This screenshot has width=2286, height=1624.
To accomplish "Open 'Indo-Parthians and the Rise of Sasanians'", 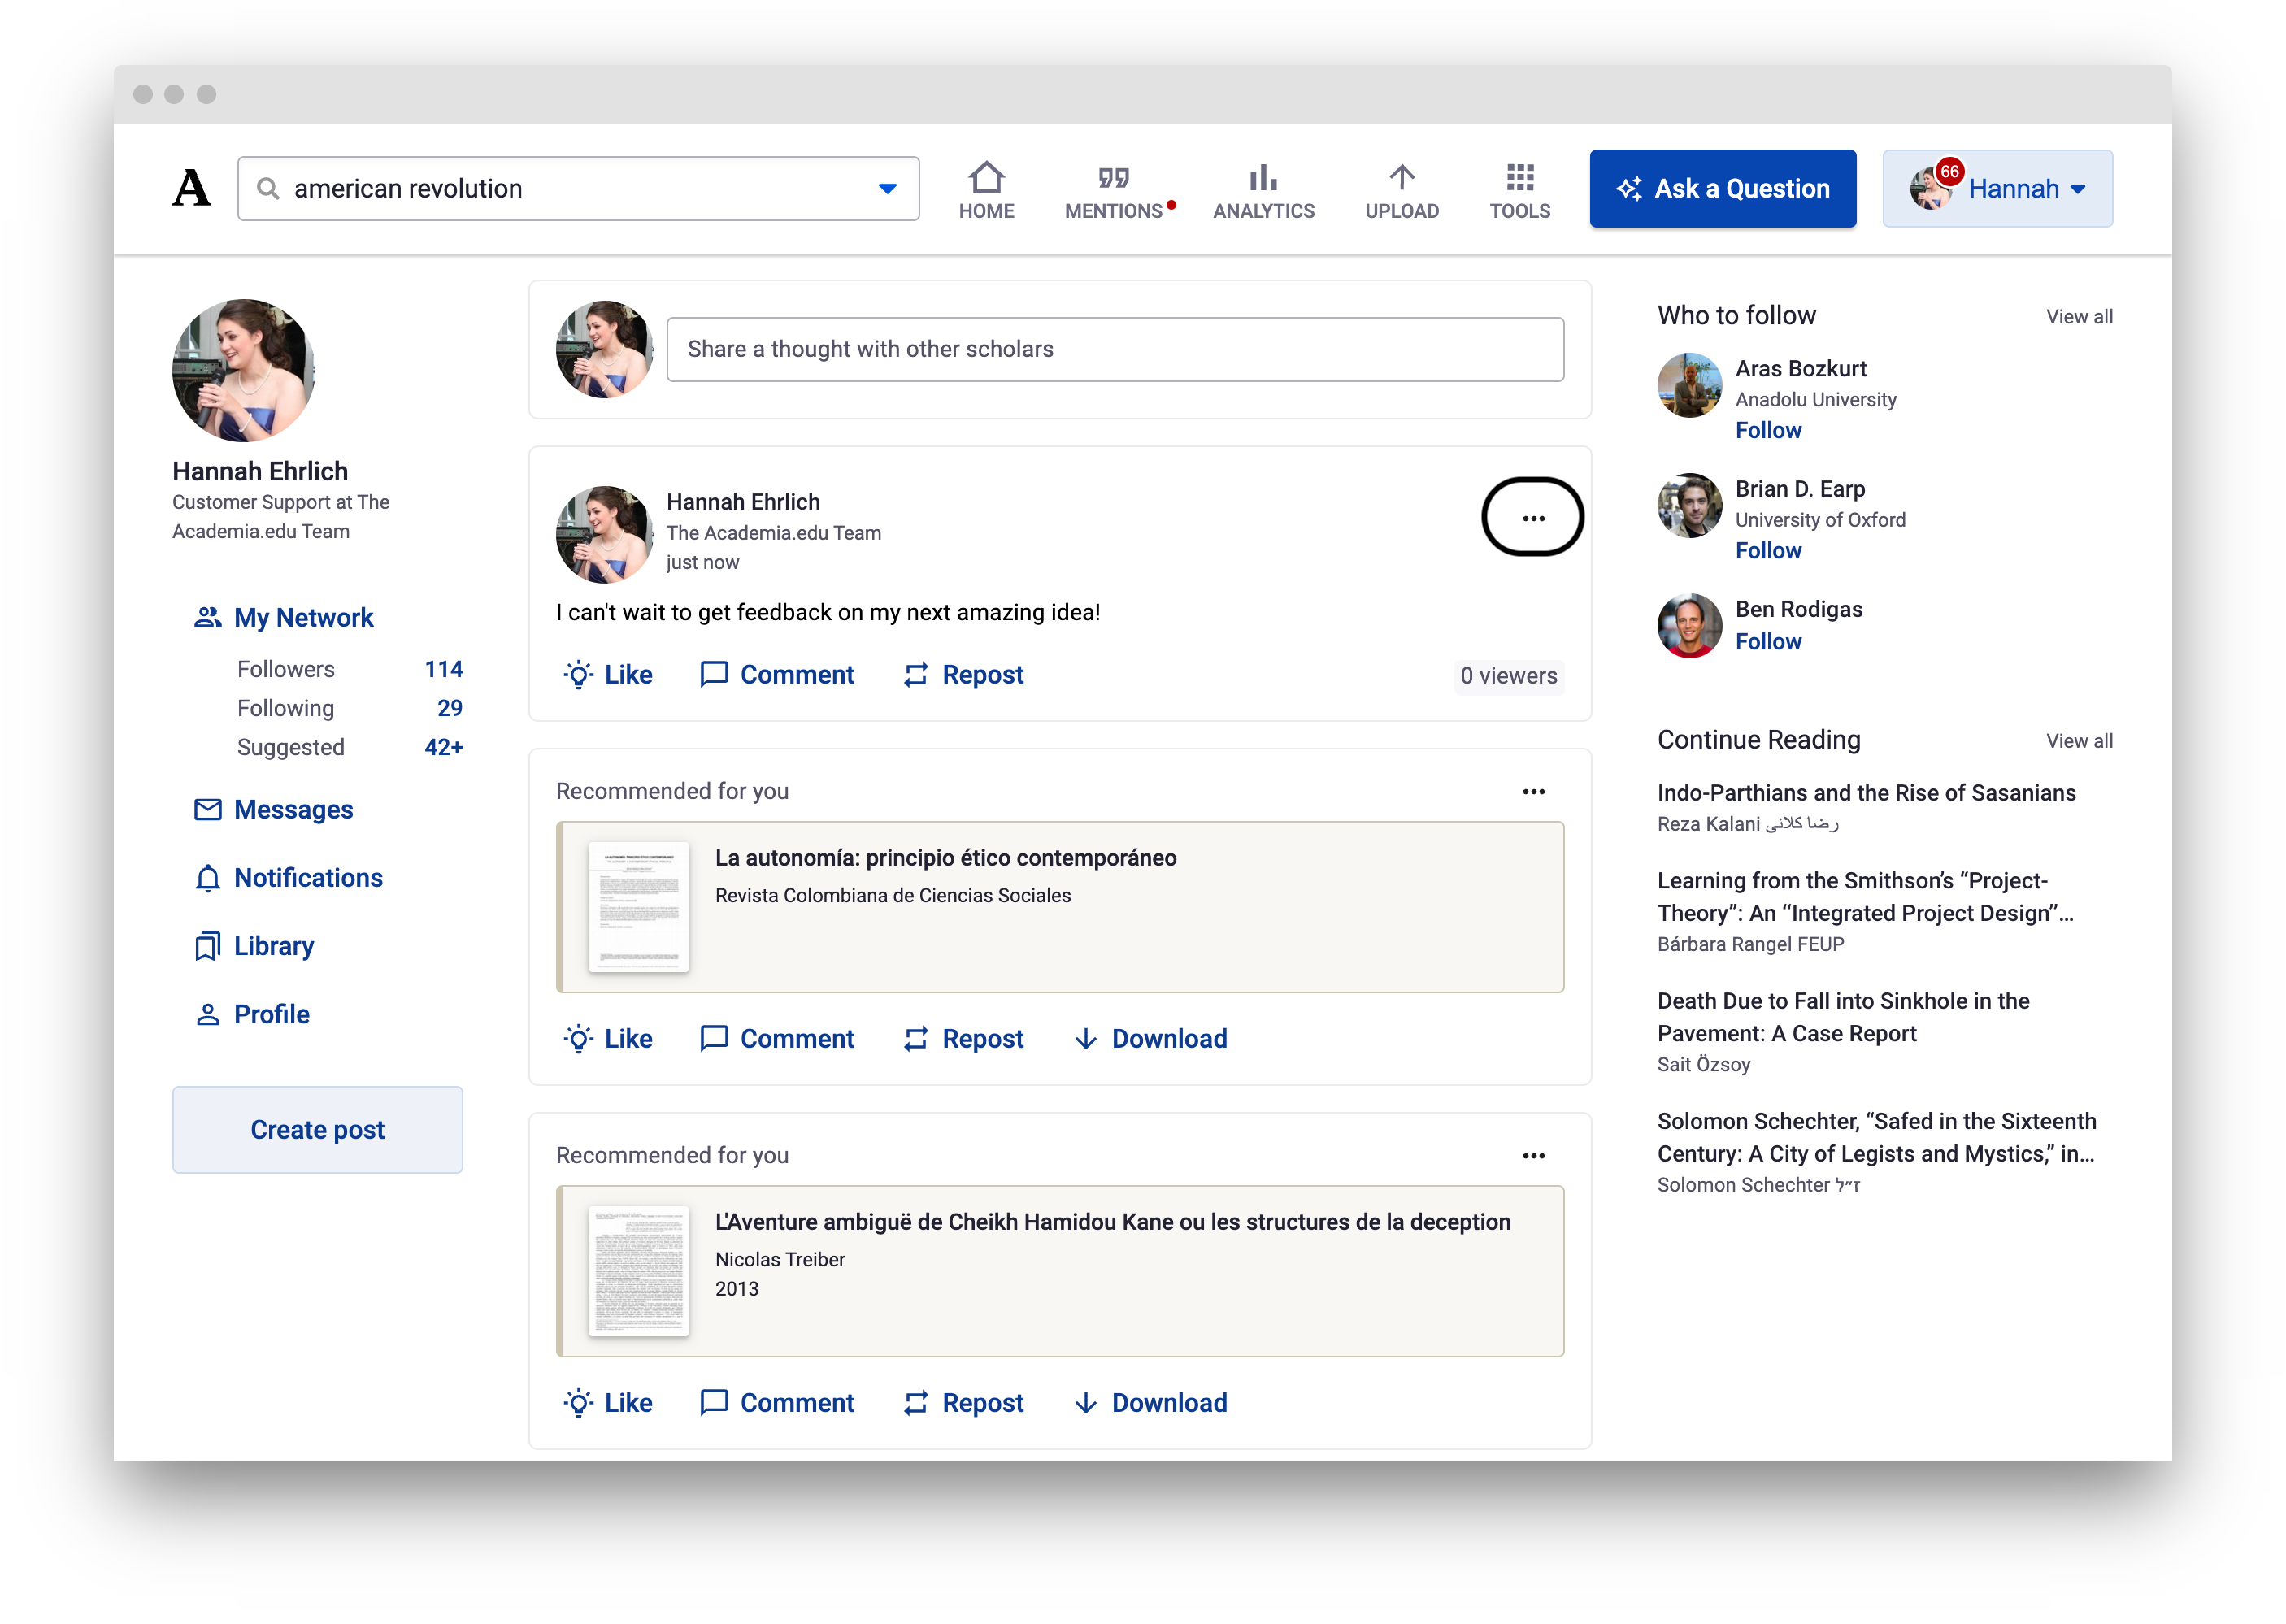I will (1866, 792).
